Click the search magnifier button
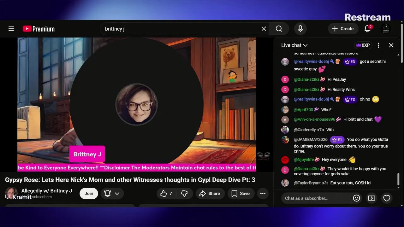404x227 pixels. click(279, 29)
